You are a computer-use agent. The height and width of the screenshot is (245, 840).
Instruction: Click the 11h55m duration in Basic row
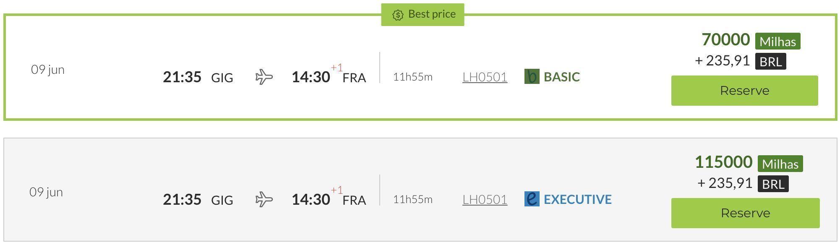412,77
